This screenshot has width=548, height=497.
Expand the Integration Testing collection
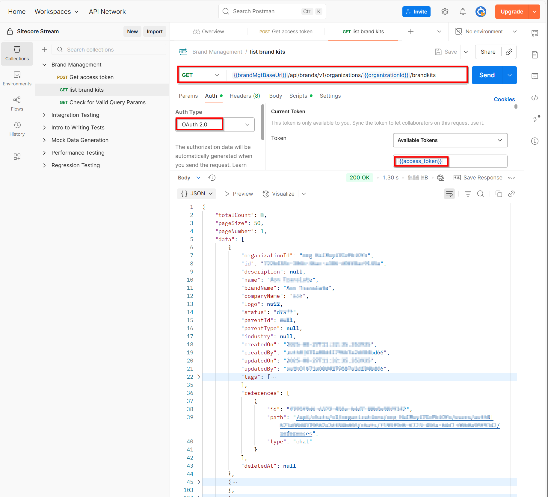44,115
